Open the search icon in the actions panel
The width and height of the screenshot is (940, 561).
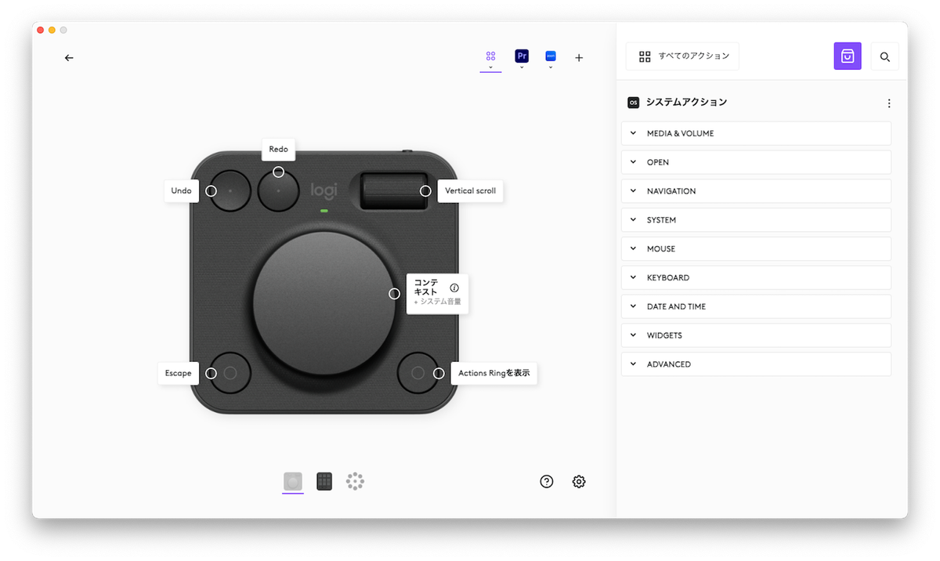click(x=885, y=56)
